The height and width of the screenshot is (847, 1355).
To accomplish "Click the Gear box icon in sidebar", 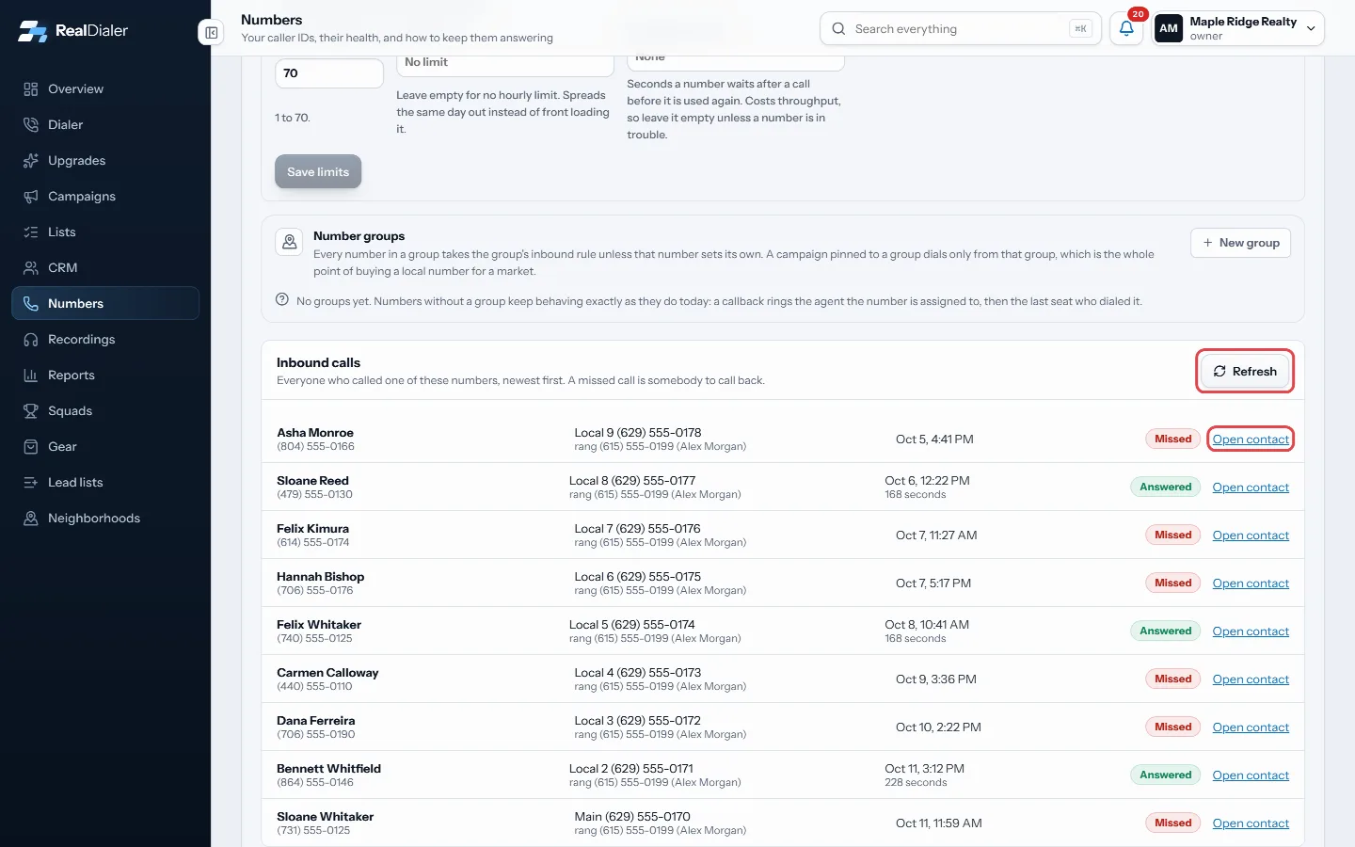I will [31, 447].
